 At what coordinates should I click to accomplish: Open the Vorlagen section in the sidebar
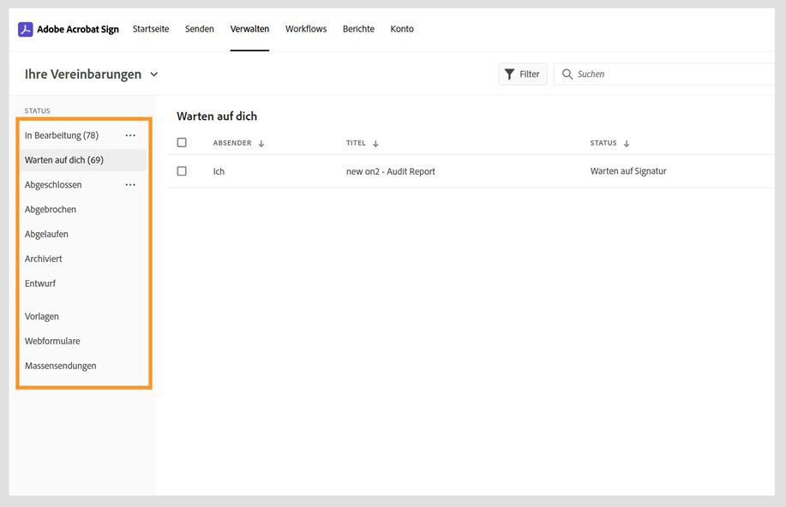click(41, 316)
